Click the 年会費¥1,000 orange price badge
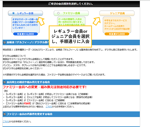 (x=115, y=34)
